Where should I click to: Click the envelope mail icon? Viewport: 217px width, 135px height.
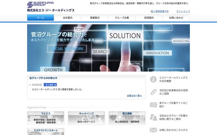153,130
